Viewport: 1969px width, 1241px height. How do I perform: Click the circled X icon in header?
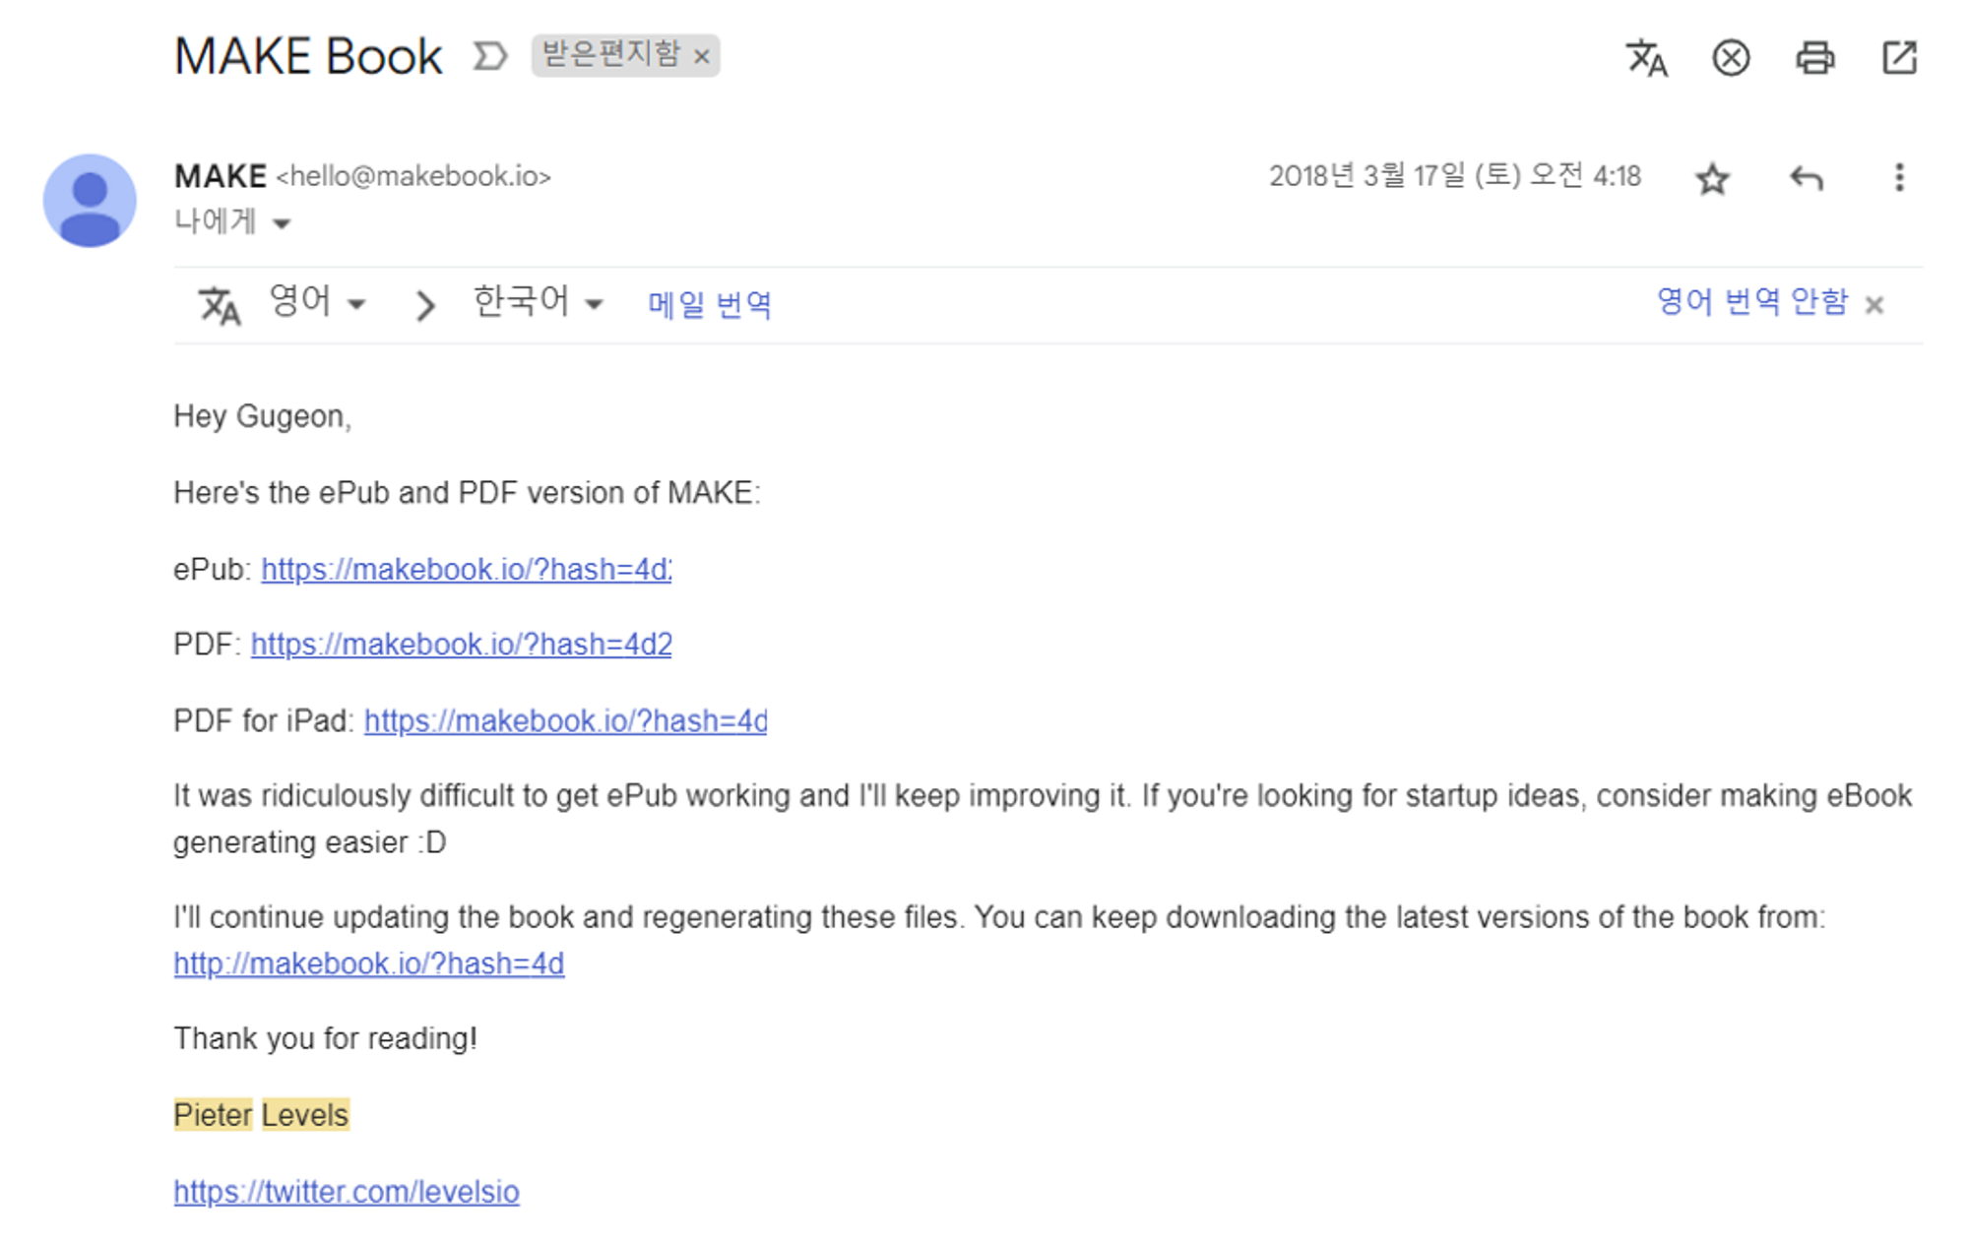pyautogui.click(x=1731, y=58)
